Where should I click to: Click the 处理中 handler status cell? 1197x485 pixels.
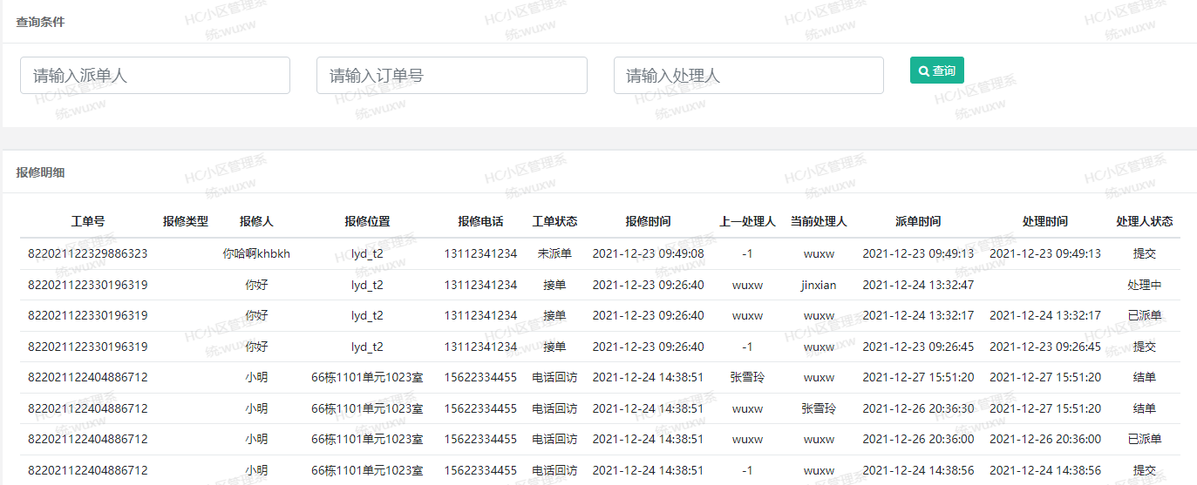1145,285
